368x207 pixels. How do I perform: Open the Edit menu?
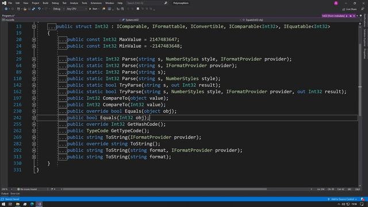[x=18, y=3]
